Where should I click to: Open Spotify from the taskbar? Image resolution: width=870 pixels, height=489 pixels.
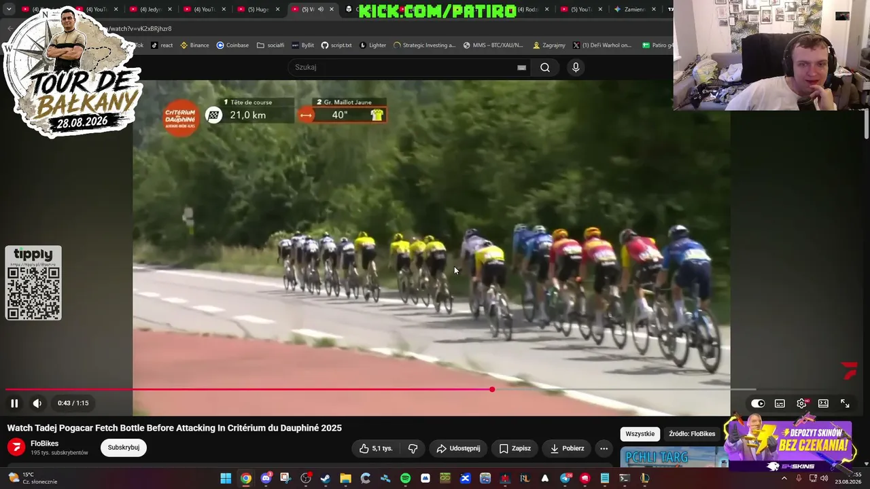coord(405,478)
